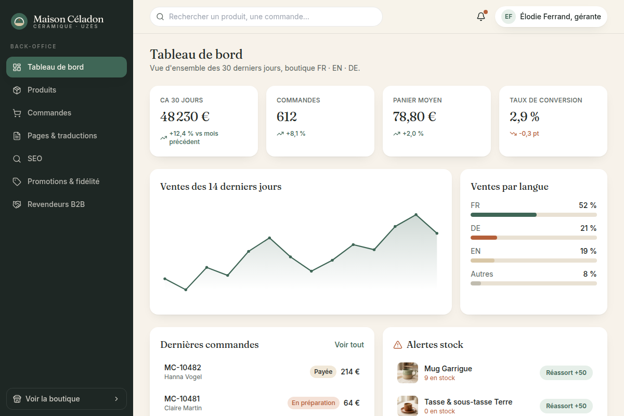The width and height of the screenshot is (624, 416).
Task: Open notifications with the bell icon
Action: pos(481,17)
